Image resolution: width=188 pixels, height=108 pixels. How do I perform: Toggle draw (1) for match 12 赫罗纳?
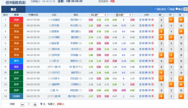(171, 84)
